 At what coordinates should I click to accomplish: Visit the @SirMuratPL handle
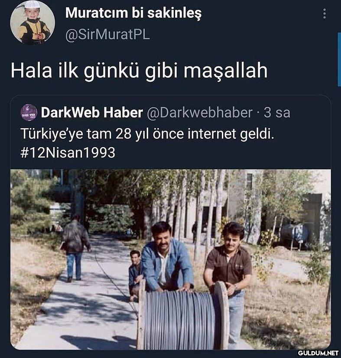click(x=107, y=35)
